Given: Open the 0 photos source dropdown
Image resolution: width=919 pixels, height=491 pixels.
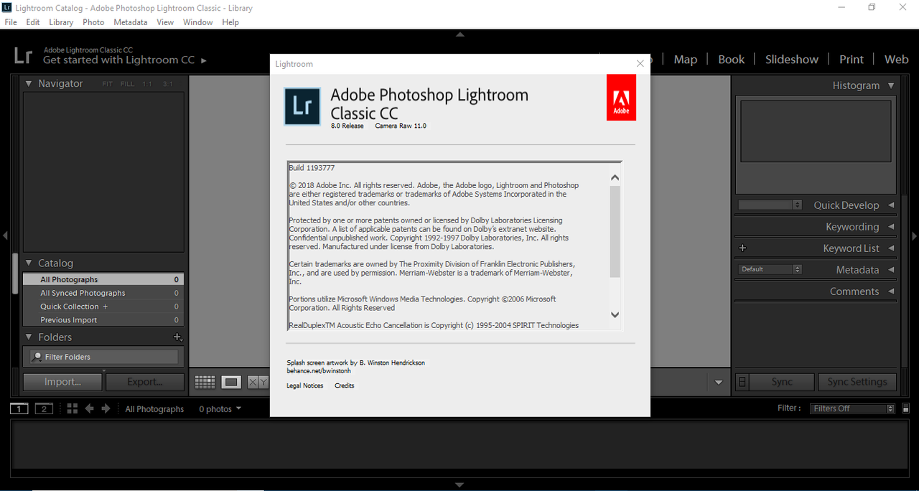Looking at the screenshot, I should 220,409.
